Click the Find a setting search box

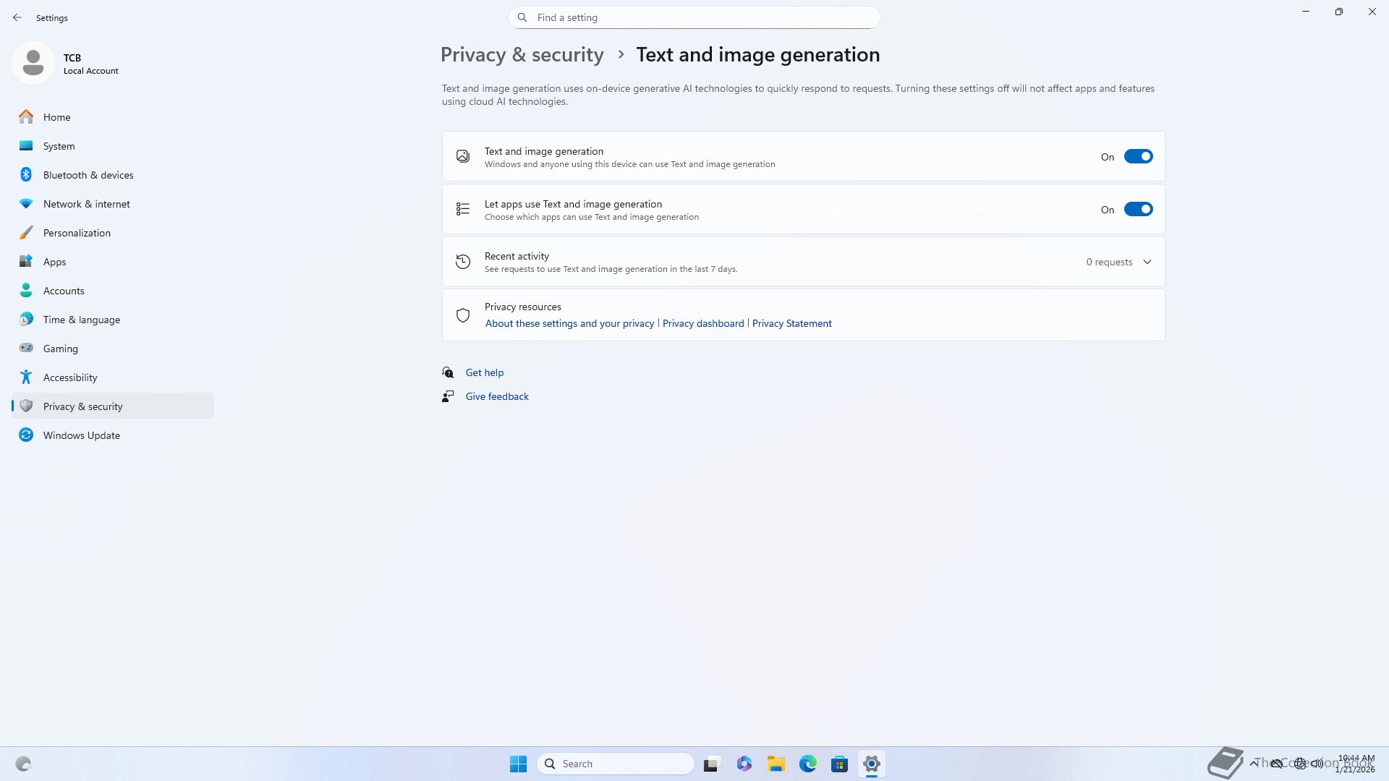point(694,17)
